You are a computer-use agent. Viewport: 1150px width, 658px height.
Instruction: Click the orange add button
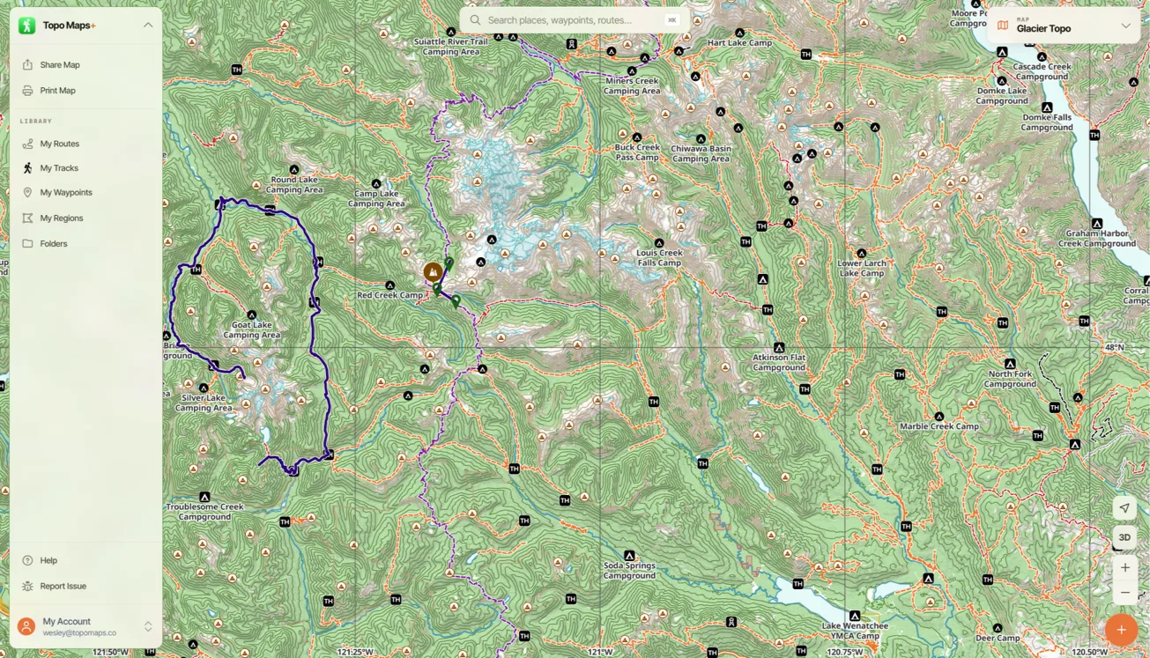coord(1121,630)
